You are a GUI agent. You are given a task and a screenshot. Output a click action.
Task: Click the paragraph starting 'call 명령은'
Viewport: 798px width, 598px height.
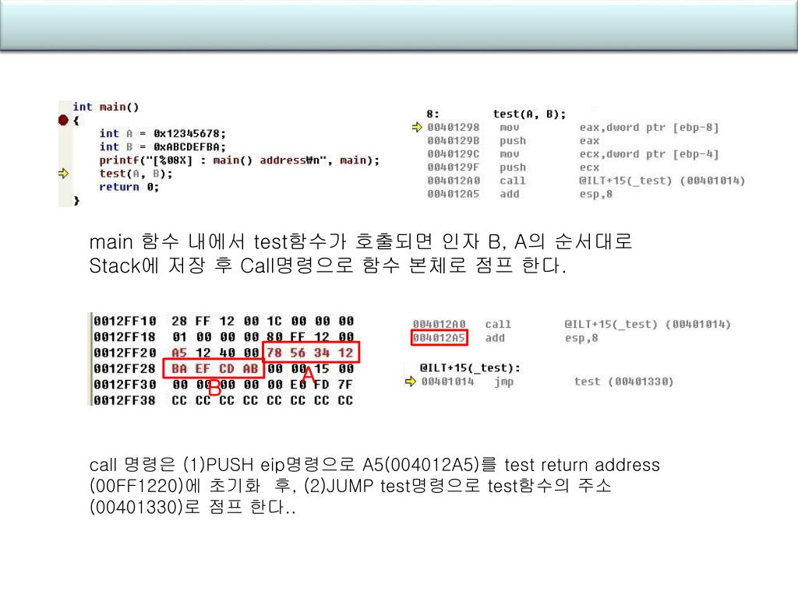click(375, 486)
